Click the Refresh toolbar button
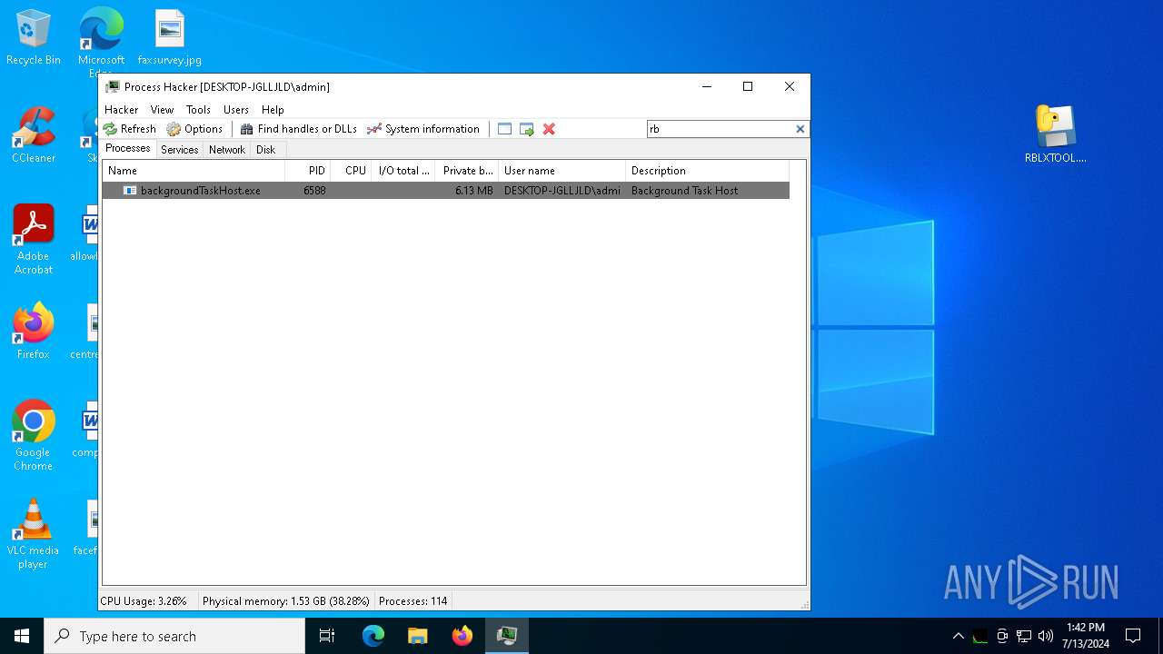The width and height of the screenshot is (1163, 654). tap(129, 129)
